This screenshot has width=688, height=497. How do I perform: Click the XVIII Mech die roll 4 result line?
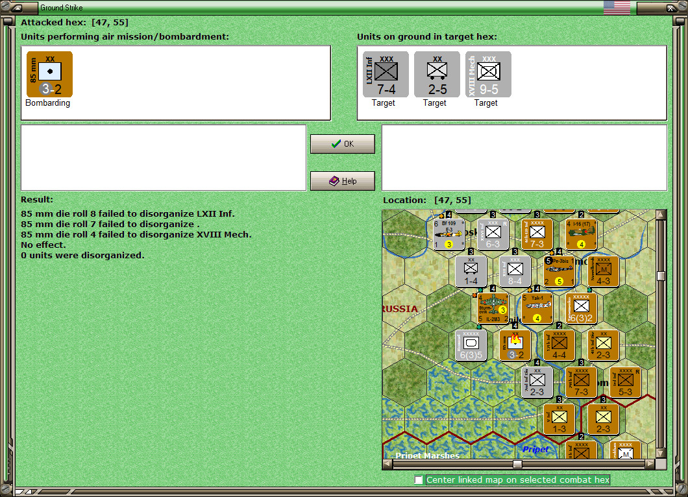click(x=136, y=235)
